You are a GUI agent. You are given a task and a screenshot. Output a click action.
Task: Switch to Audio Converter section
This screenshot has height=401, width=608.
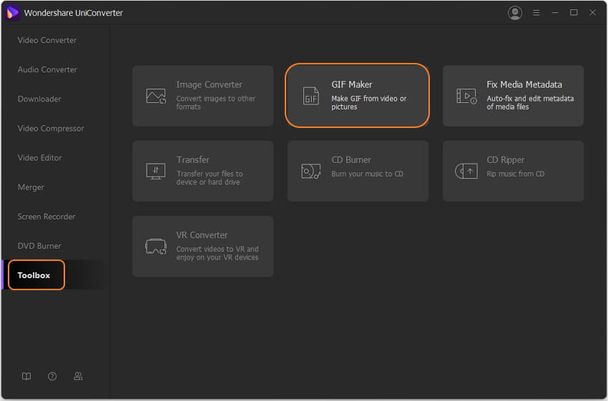[47, 70]
